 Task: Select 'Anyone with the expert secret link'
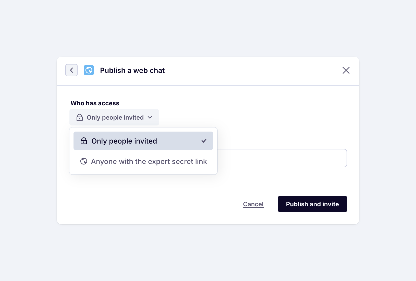tap(149, 161)
